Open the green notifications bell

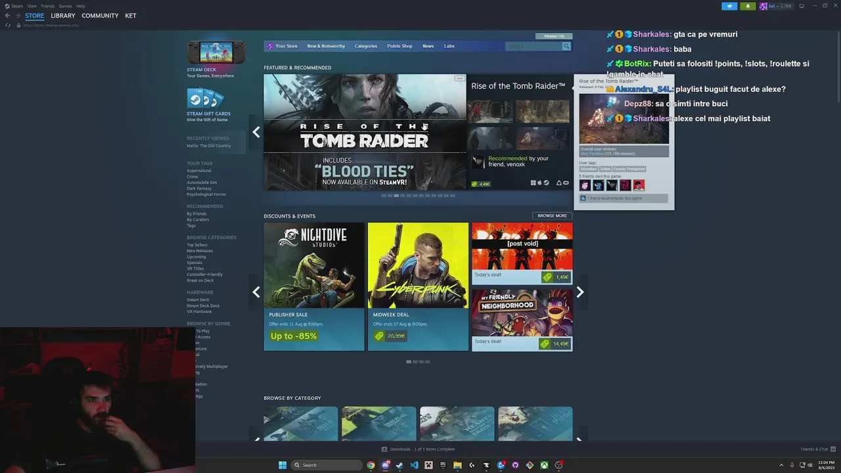(x=748, y=6)
